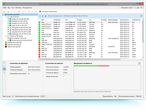Click the green status square of Check HTTP port

coord(39,24)
